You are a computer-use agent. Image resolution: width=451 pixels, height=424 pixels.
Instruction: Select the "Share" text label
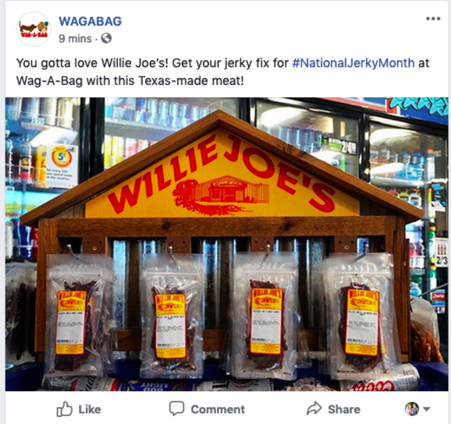tap(344, 409)
